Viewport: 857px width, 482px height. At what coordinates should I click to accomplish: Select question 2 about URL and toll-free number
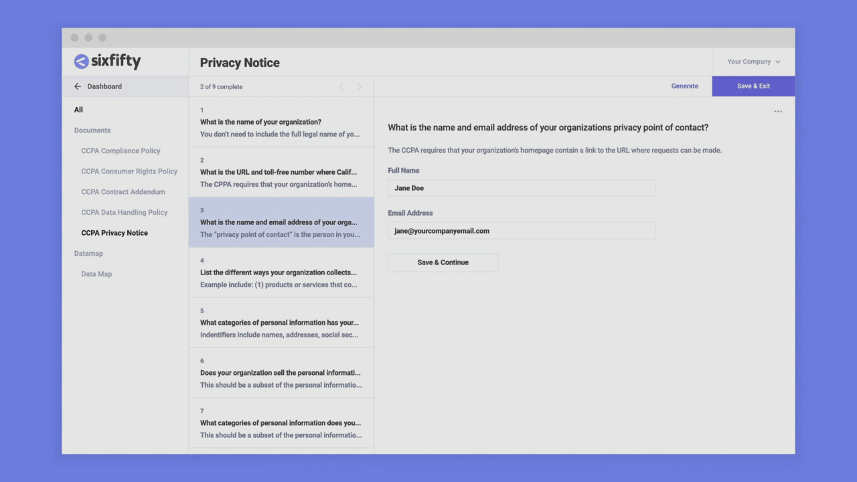[281, 172]
